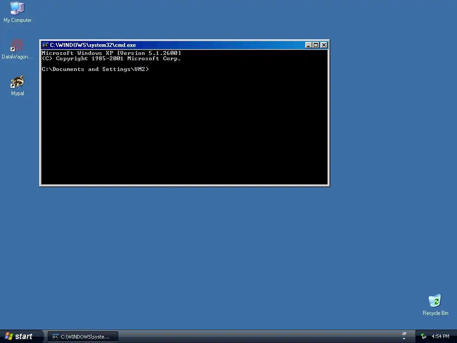Click the Start button

click(x=21, y=336)
